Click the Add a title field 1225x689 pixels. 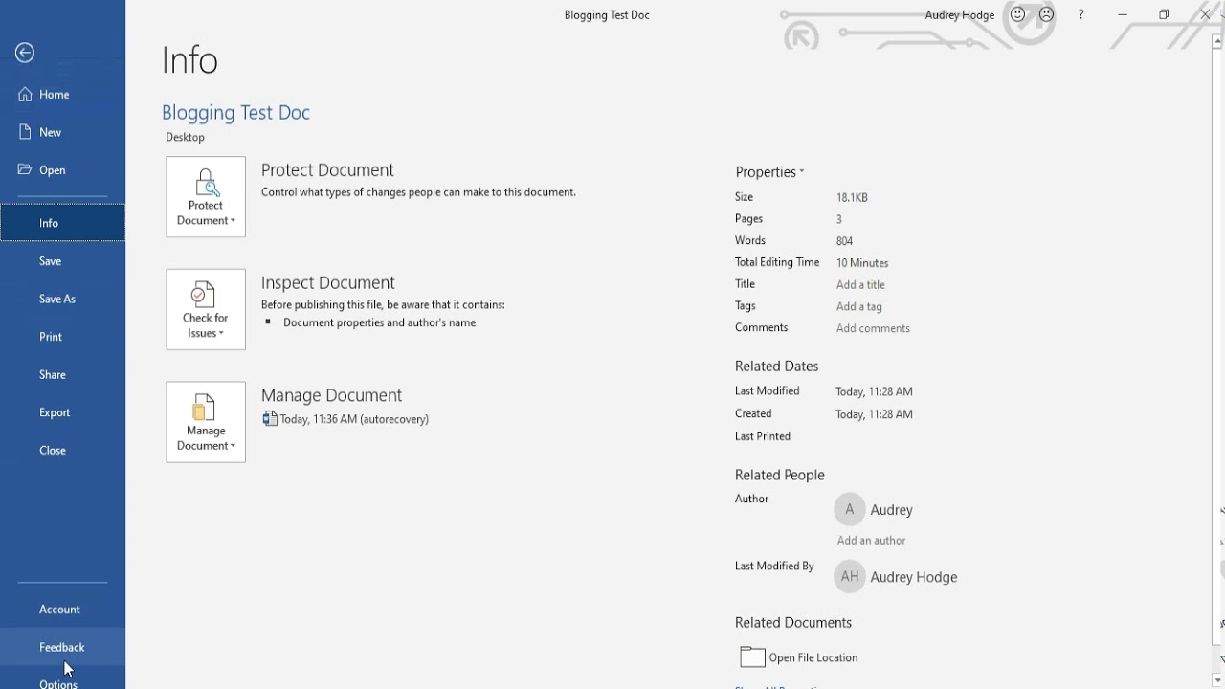coord(860,284)
